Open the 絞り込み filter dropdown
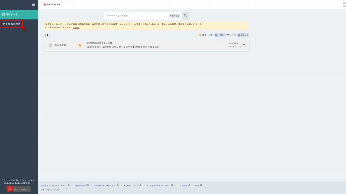 [x=175, y=15]
